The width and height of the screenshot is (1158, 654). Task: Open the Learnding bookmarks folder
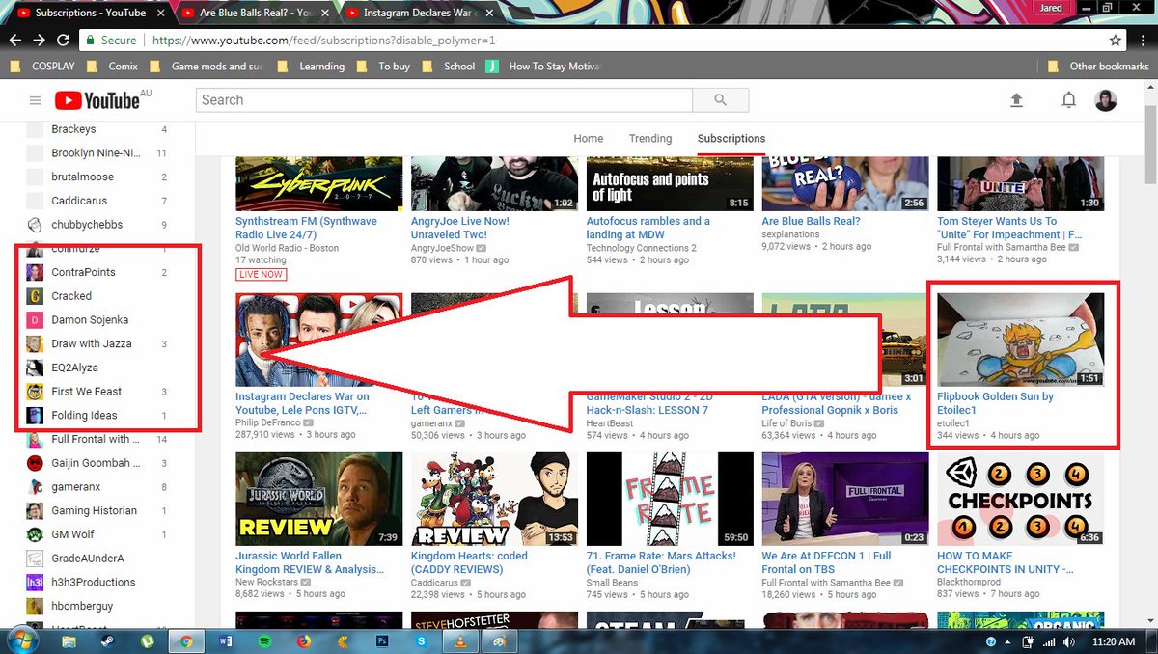point(311,67)
